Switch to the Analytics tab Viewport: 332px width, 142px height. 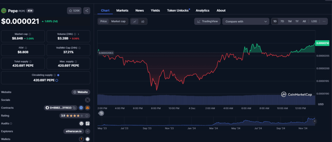(x=203, y=11)
